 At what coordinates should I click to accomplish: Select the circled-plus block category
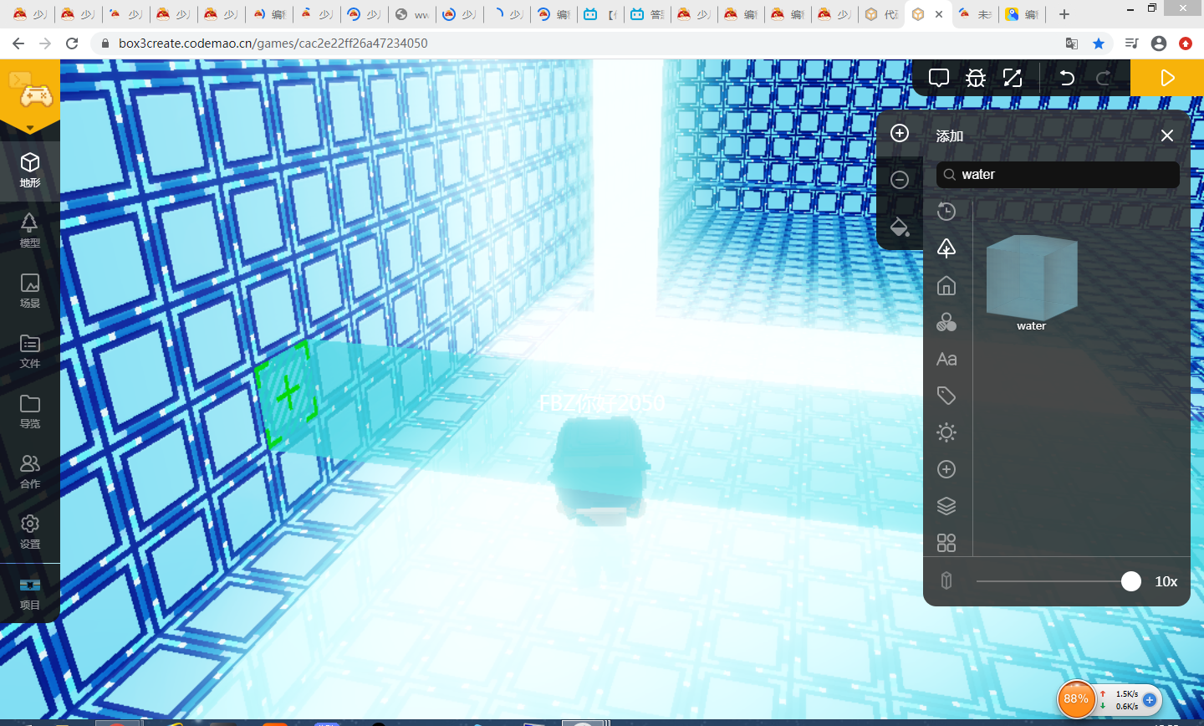tap(946, 469)
